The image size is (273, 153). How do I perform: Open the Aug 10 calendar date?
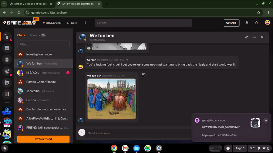[x=240, y=148]
